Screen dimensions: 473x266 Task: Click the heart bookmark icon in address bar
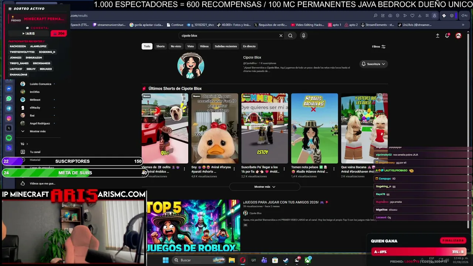(412, 16)
